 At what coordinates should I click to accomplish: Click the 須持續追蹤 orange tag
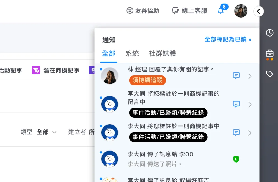click(147, 80)
